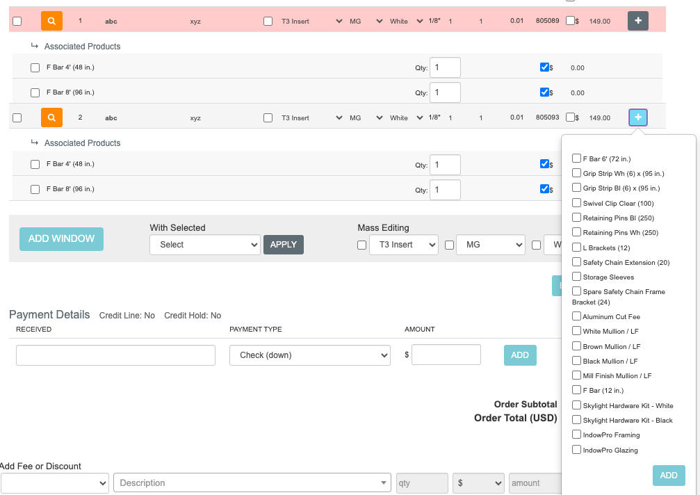Screen dimensions: 700x495
Task: Open the With Selected dropdown
Action: click(204, 245)
